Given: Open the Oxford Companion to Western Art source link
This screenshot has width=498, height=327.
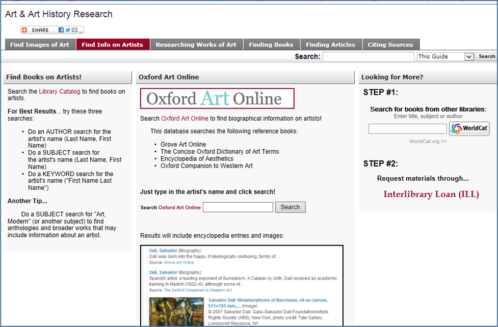Looking at the screenshot, I should pyautogui.click(x=198, y=290).
